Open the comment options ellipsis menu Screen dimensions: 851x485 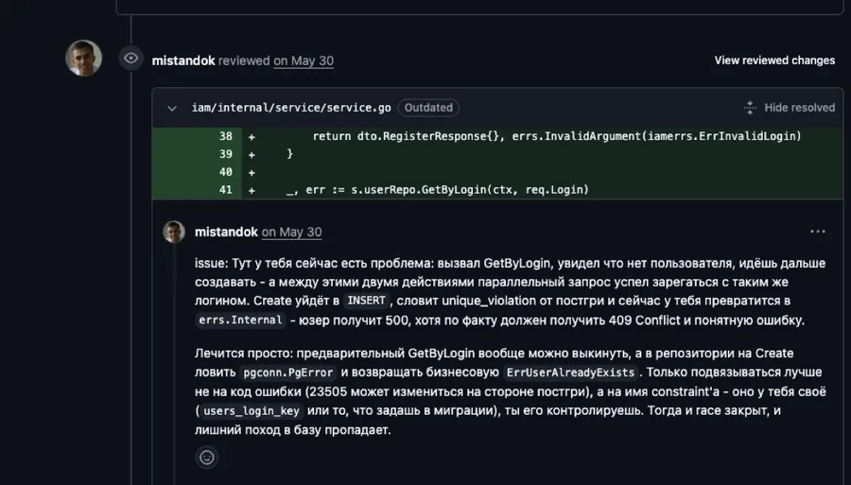817,232
